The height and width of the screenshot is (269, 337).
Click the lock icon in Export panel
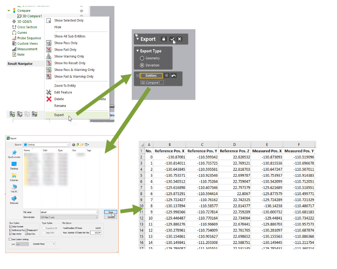(x=163, y=39)
